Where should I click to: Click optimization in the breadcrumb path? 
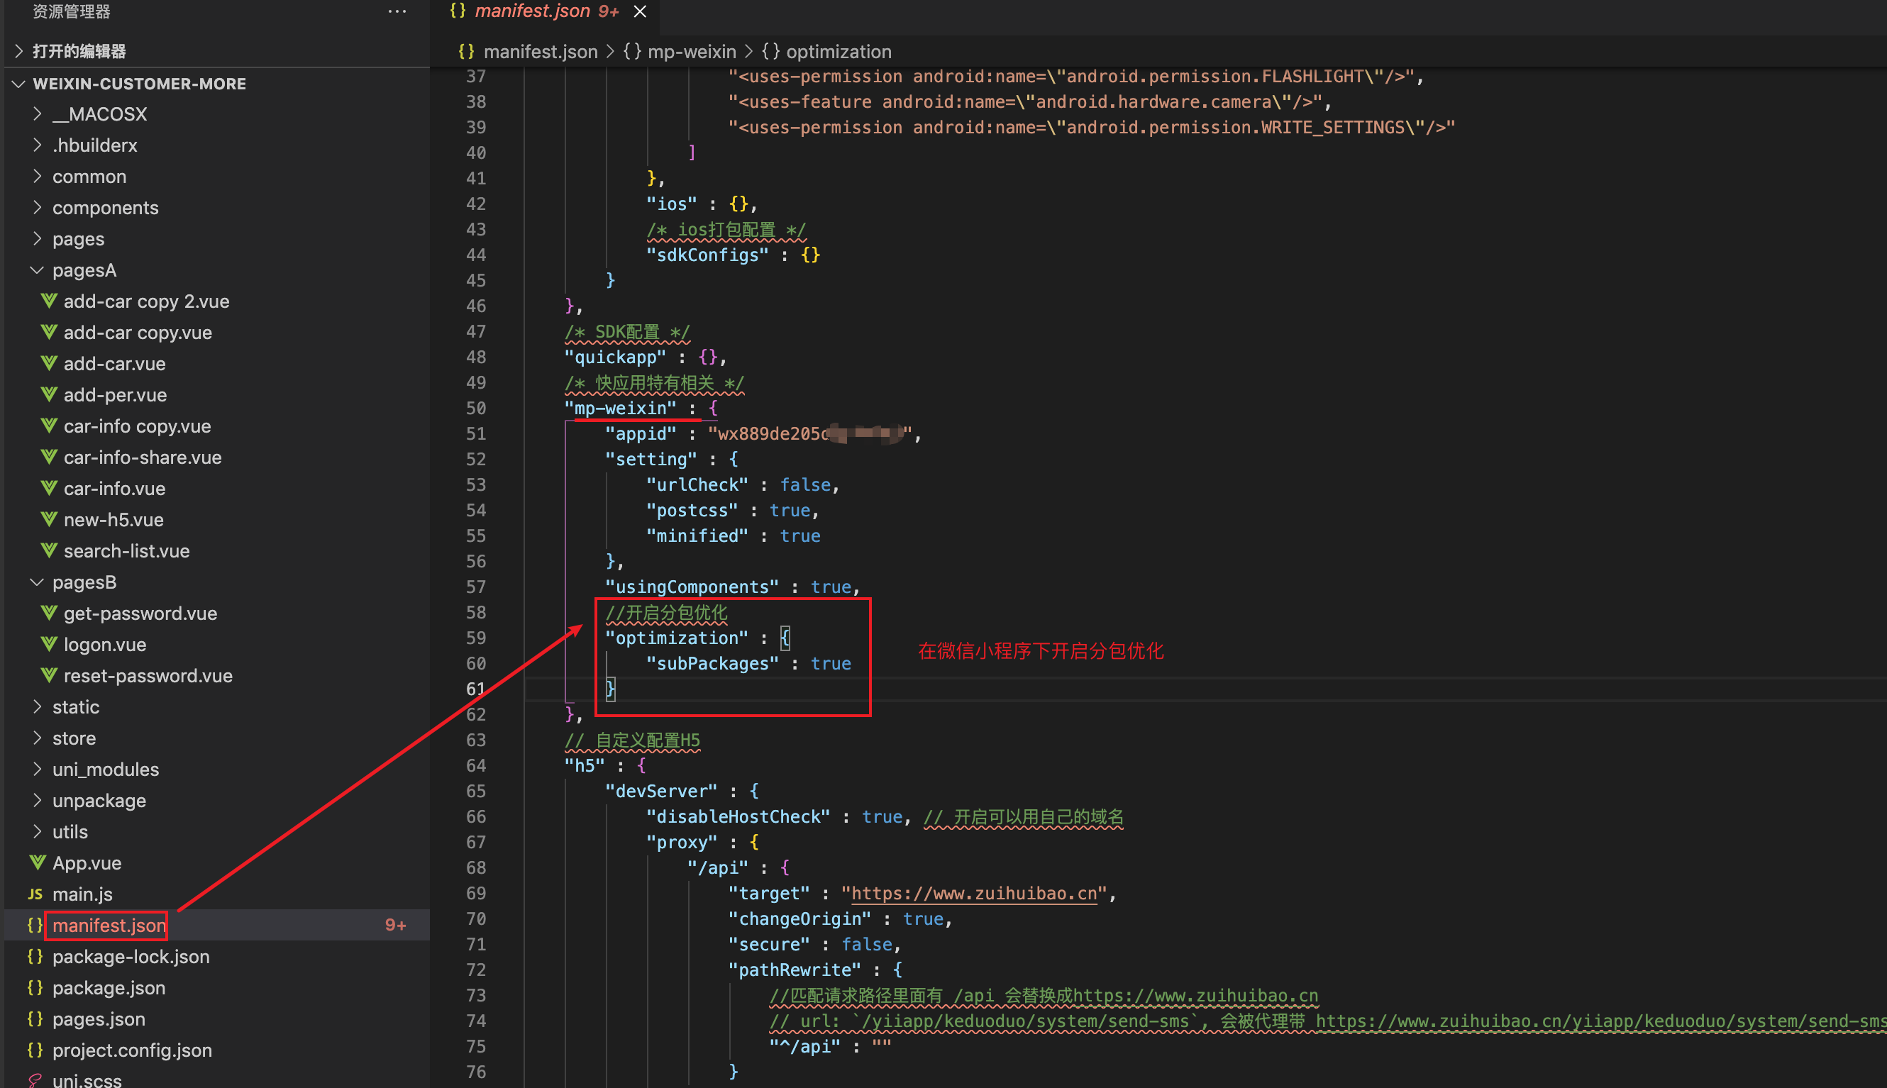pyautogui.click(x=839, y=52)
